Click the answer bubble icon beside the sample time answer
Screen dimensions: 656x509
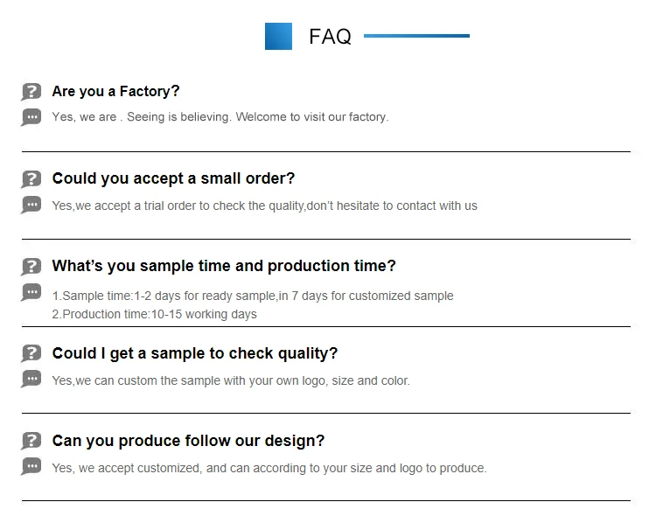tap(31, 292)
